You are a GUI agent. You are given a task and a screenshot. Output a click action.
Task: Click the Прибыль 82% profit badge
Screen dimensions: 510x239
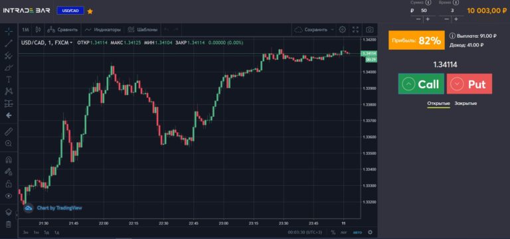[416, 40]
